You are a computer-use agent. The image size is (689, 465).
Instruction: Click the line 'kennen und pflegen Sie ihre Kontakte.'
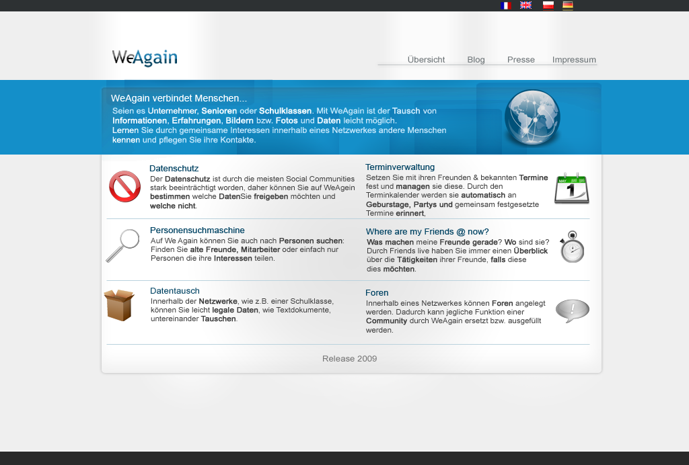click(x=184, y=140)
